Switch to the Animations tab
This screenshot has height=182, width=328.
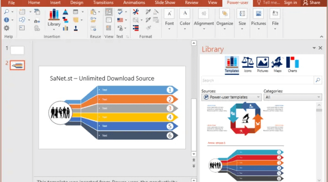134,3
